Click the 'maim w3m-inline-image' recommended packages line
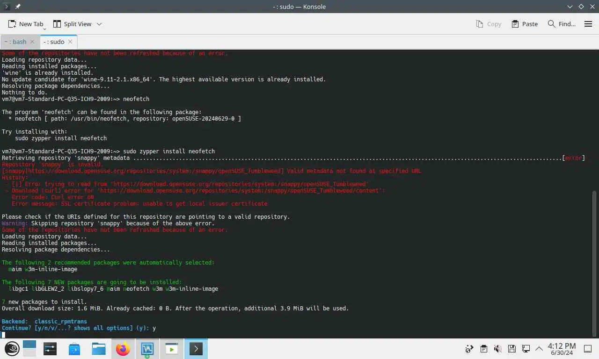 coord(43,269)
